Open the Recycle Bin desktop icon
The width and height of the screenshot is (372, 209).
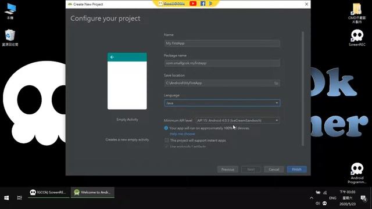coord(10,38)
